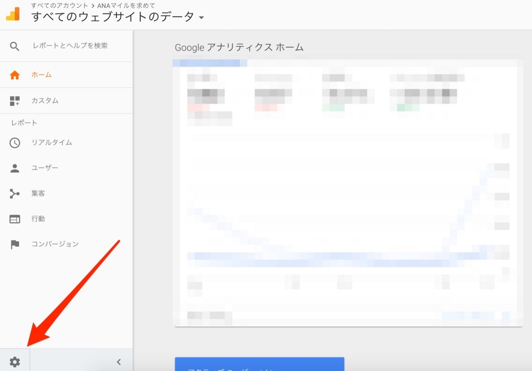Click the ユーザー person icon

click(15, 168)
